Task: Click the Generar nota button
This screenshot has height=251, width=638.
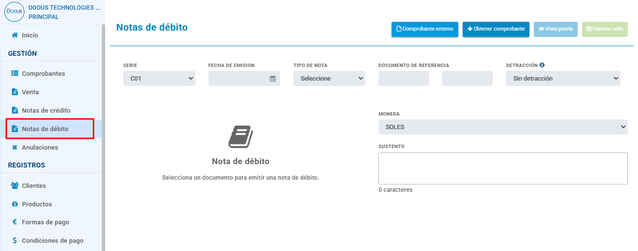Action: tap(605, 29)
